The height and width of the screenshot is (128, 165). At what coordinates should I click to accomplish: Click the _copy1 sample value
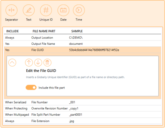point(74,108)
